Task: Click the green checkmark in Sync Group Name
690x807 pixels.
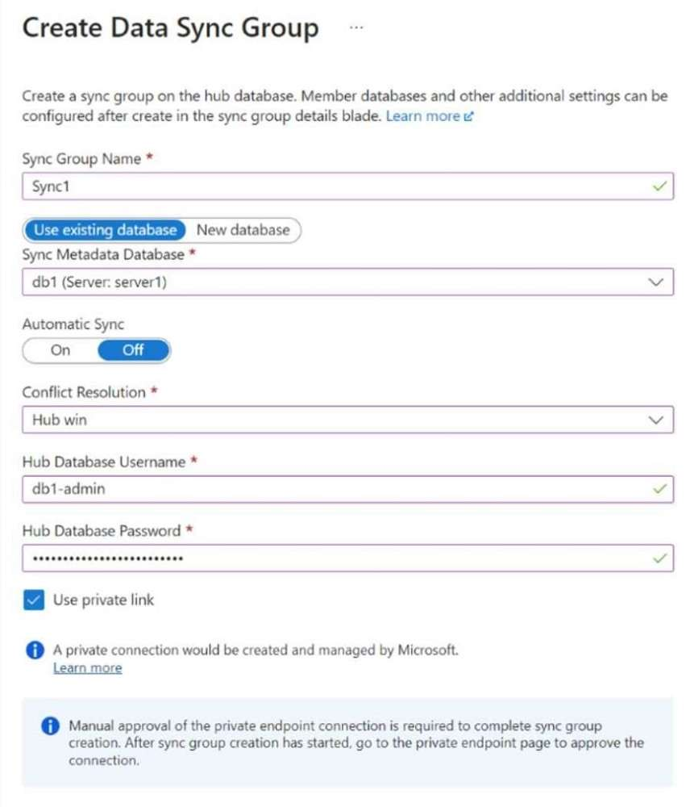Action: 660,186
